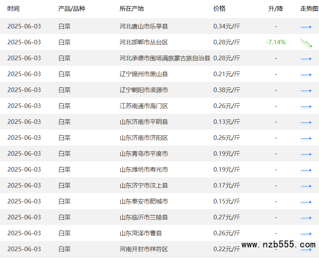Open 河北承德市围场满族蒙古族自治县 origin link

(x=165, y=58)
